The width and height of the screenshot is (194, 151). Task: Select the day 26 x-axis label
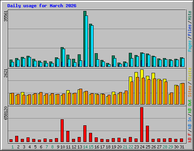[x=153, y=147]
